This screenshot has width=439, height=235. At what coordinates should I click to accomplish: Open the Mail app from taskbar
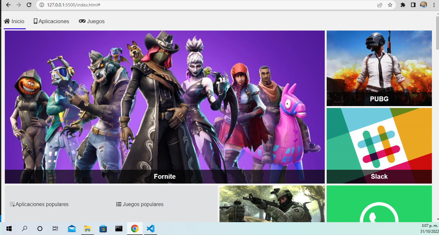tap(72, 229)
